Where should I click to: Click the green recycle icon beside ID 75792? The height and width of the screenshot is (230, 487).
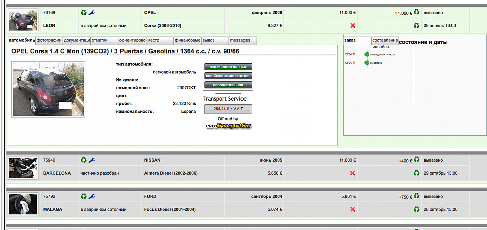tap(83, 196)
